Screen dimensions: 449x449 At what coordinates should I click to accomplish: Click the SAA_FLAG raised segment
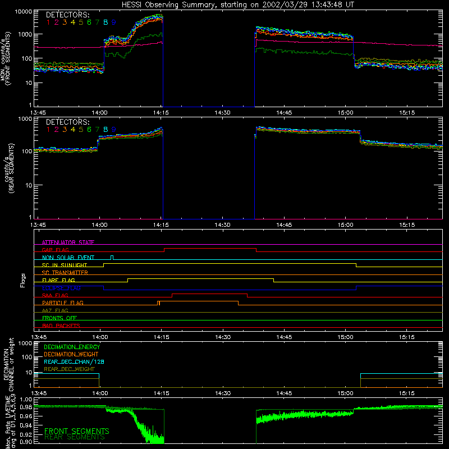(x=209, y=294)
